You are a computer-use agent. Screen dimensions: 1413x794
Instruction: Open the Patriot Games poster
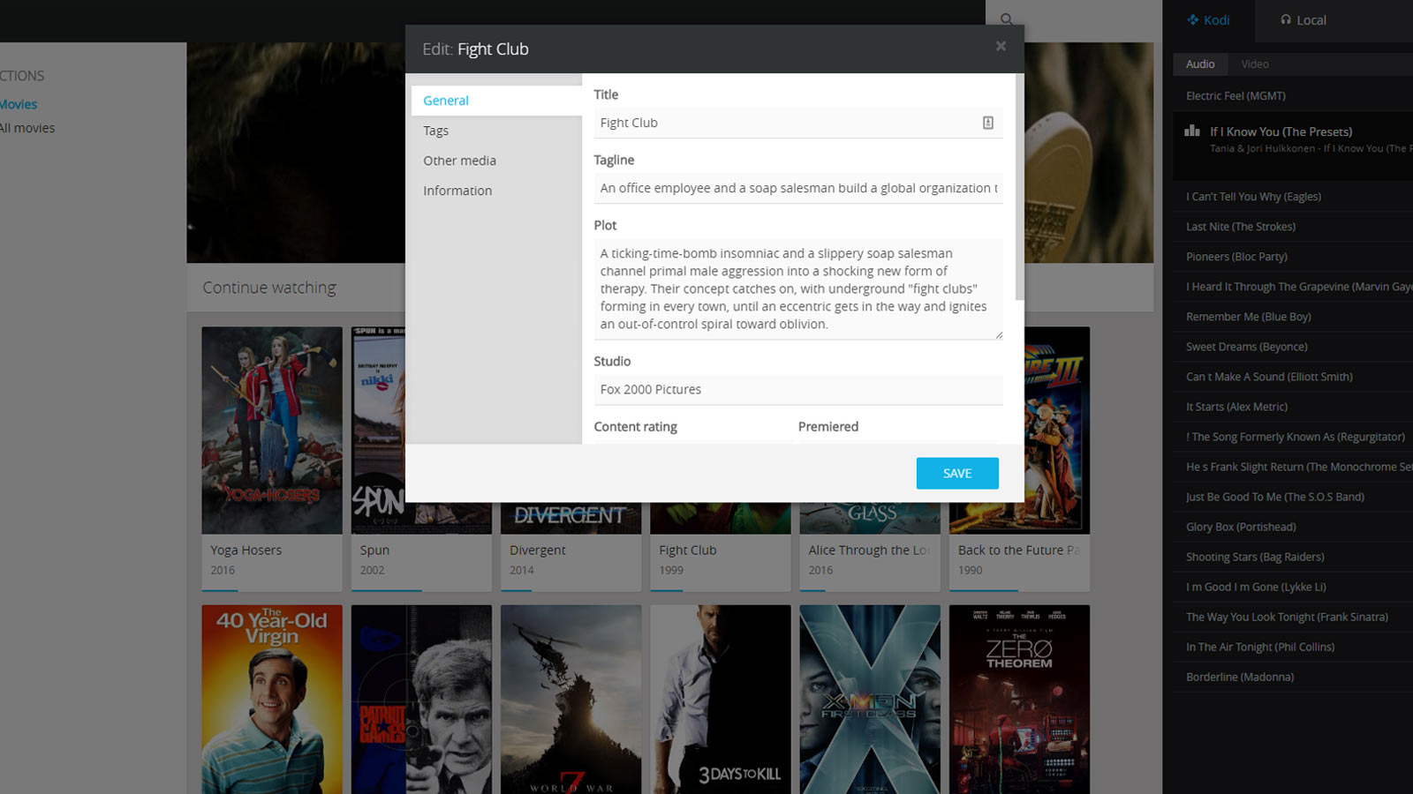point(421,700)
